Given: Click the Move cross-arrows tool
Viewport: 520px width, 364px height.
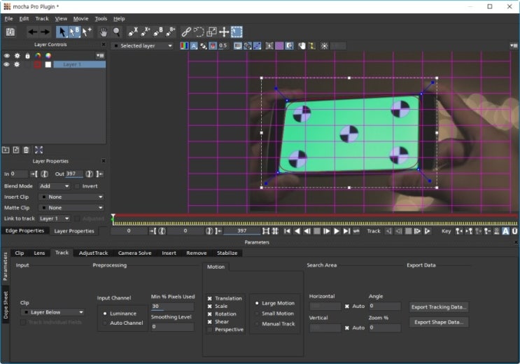Looking at the screenshot, I should [224, 32].
